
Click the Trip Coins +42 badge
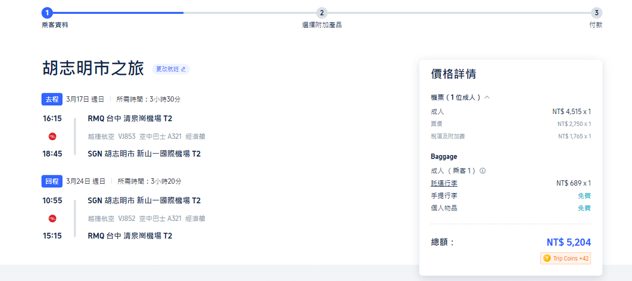click(x=566, y=258)
